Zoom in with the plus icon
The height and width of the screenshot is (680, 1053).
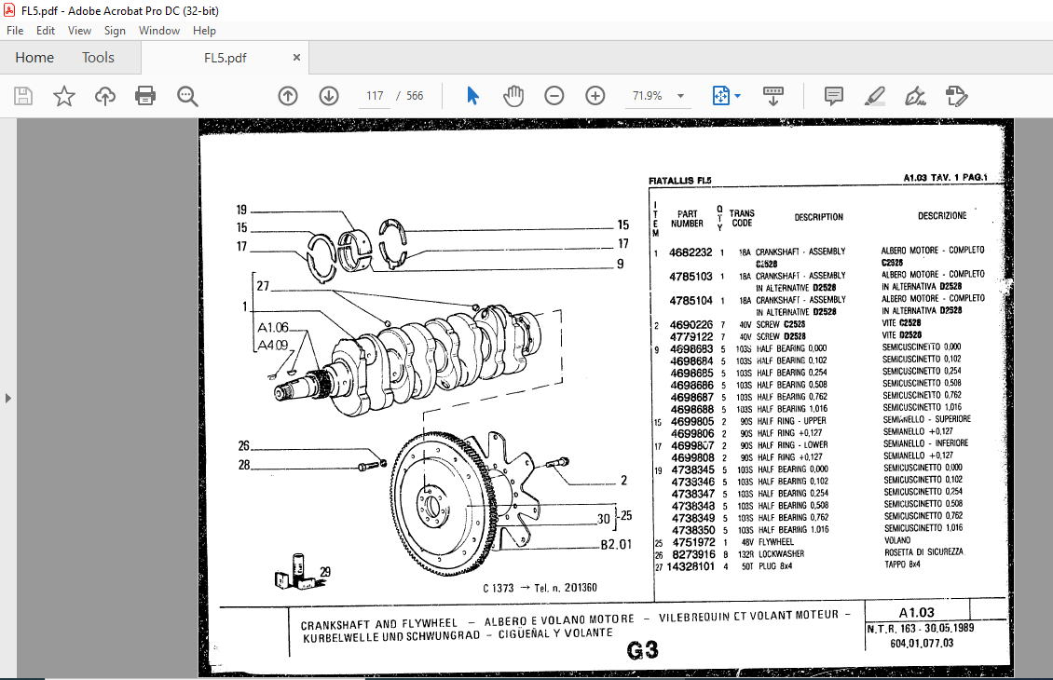click(x=595, y=96)
